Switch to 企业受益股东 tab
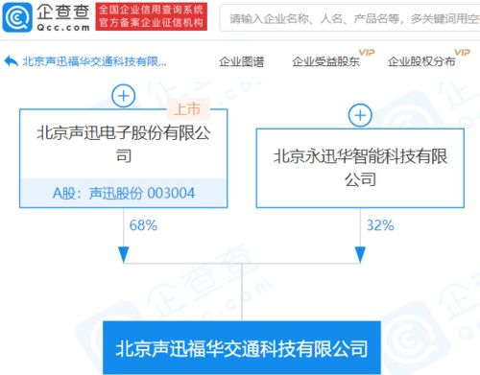 (325, 61)
